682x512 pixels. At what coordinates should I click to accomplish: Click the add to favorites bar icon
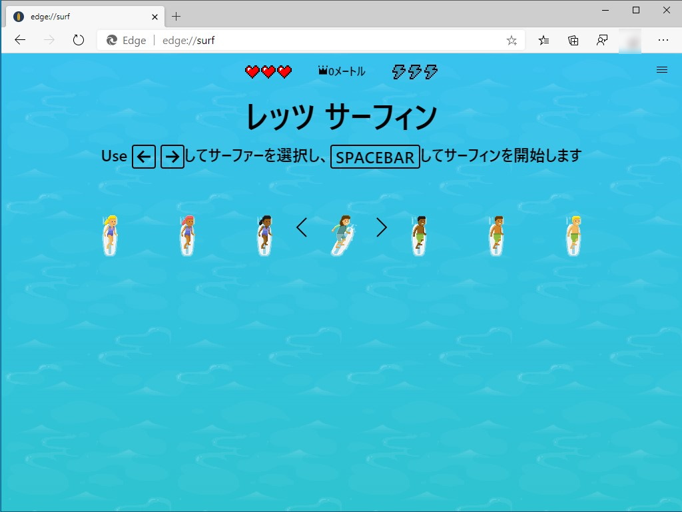click(x=543, y=40)
